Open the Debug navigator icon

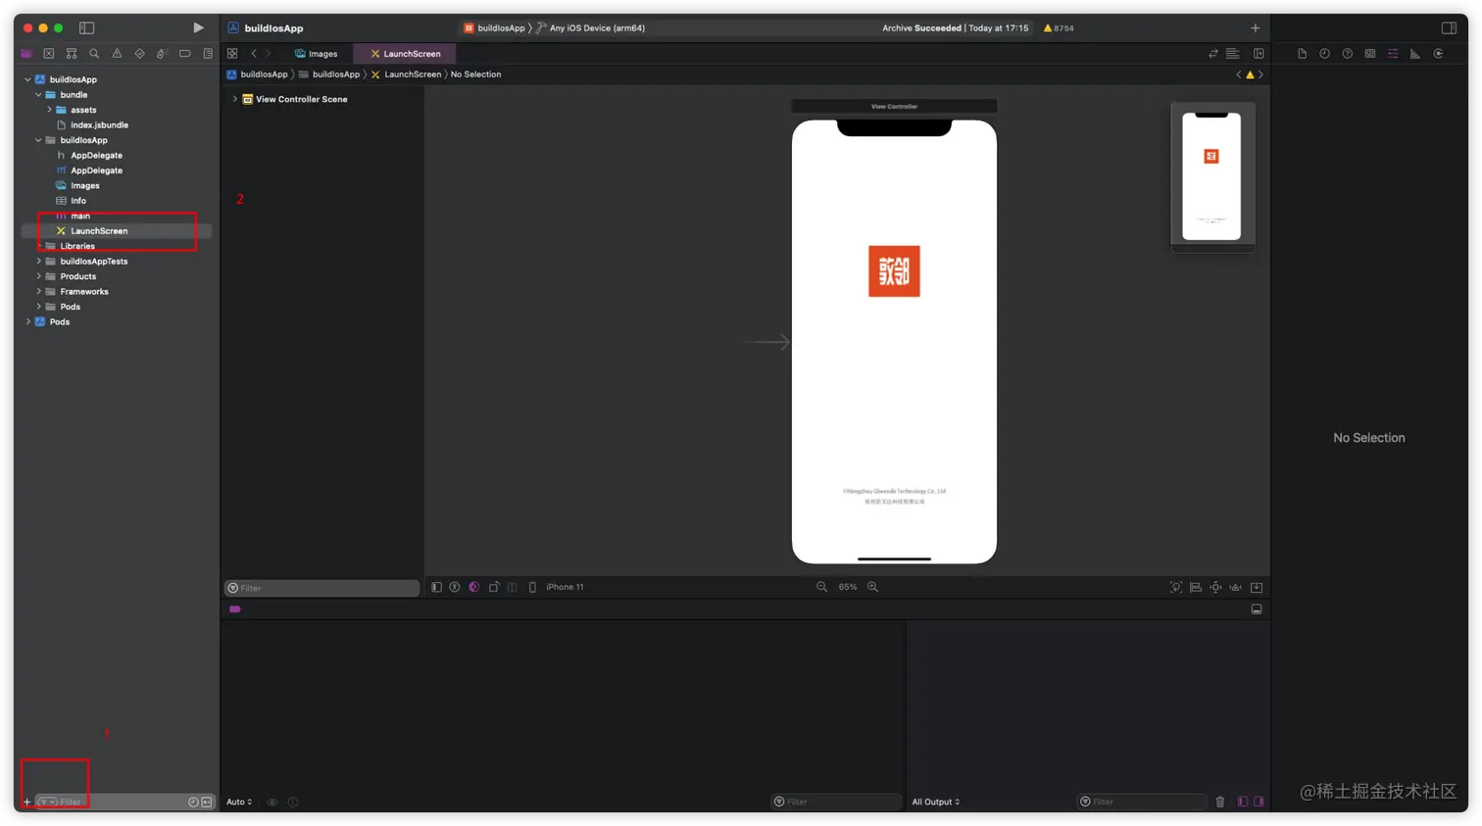tap(162, 54)
